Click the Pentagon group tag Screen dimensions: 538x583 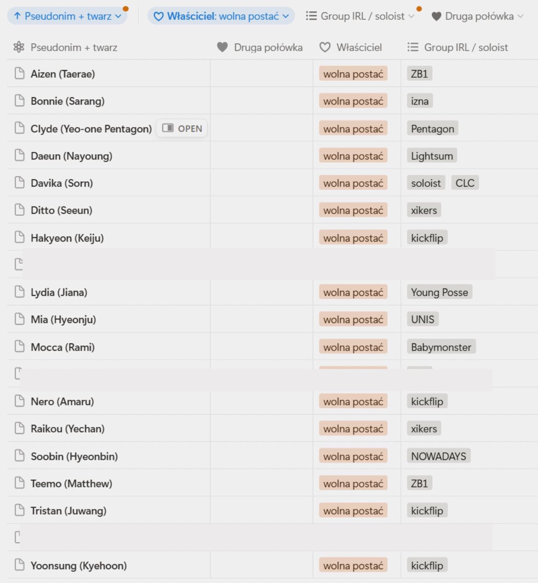(432, 128)
